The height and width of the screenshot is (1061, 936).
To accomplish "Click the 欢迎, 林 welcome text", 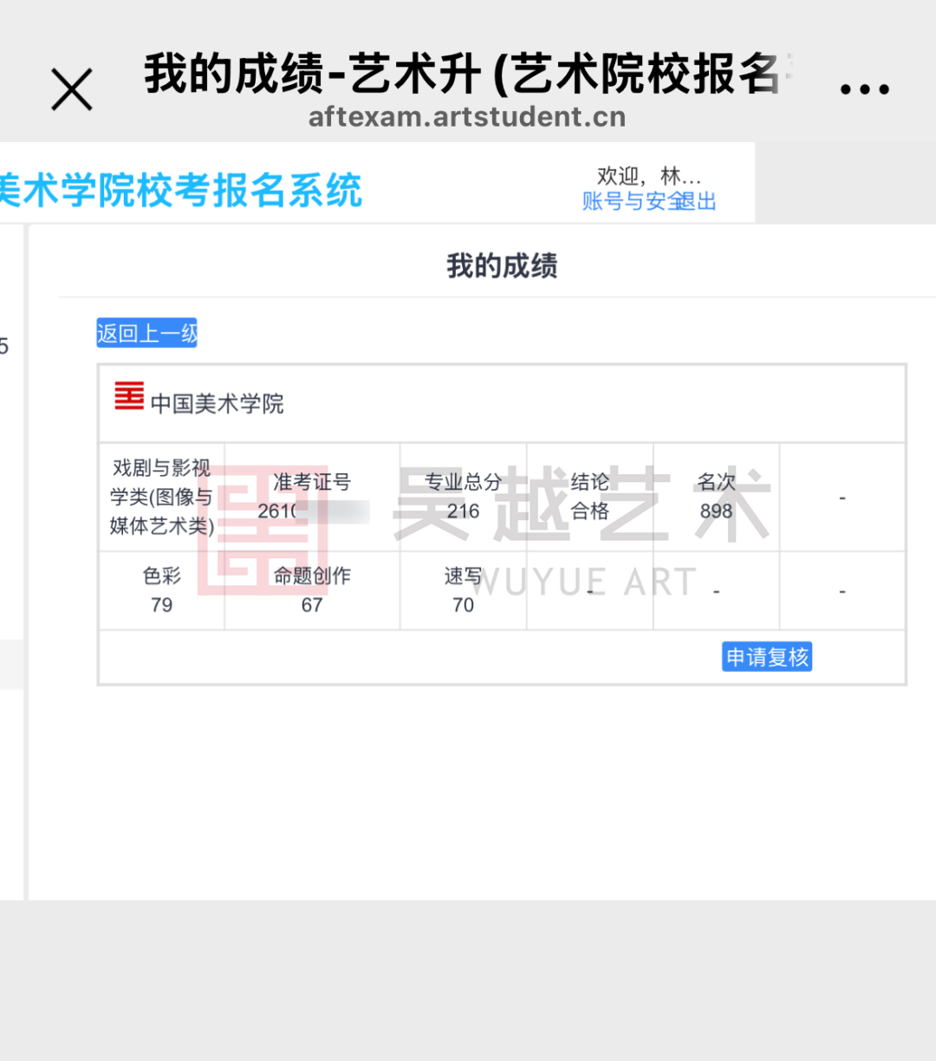I will 649,175.
